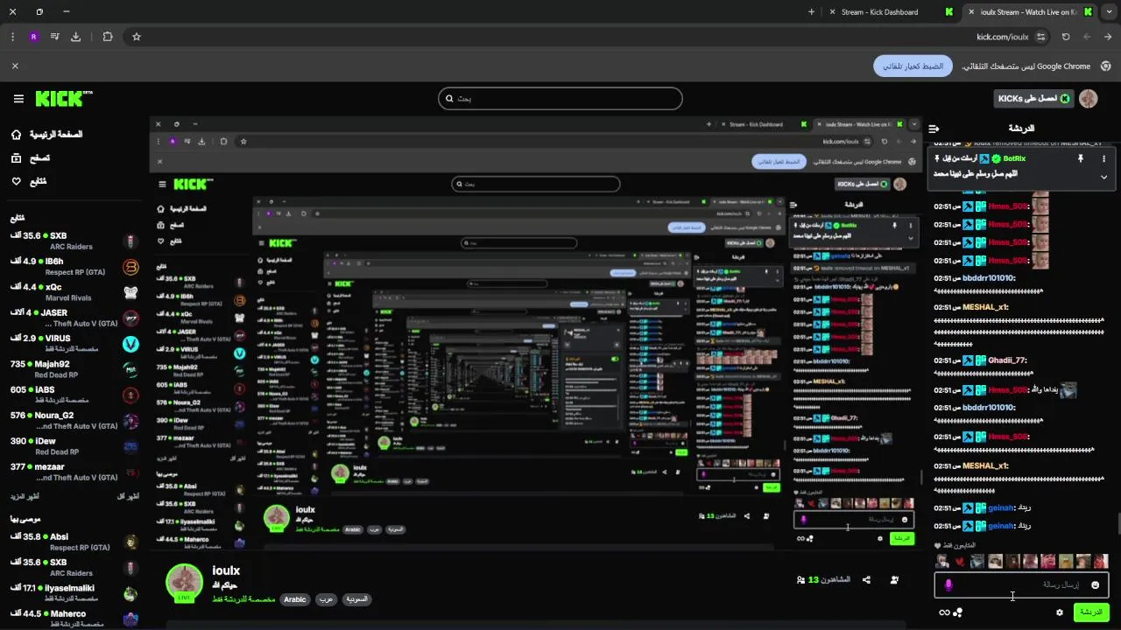
Task: Bookmark this page with star icon
Action: click(137, 37)
